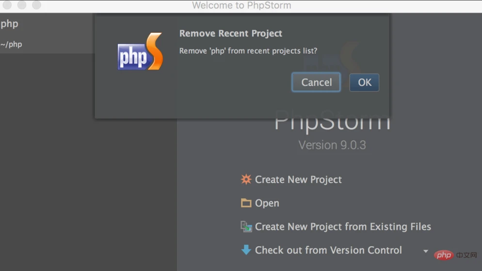Click the Check out blue arrow icon

click(x=246, y=250)
